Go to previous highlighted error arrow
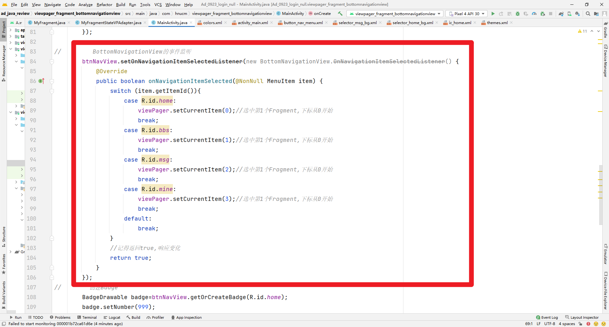609x327 pixels. coord(592,31)
